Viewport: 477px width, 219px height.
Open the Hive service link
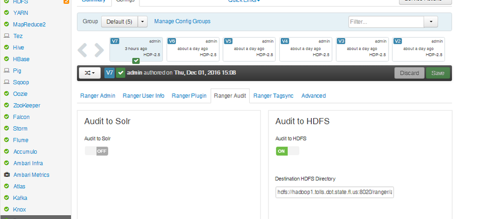19,48
